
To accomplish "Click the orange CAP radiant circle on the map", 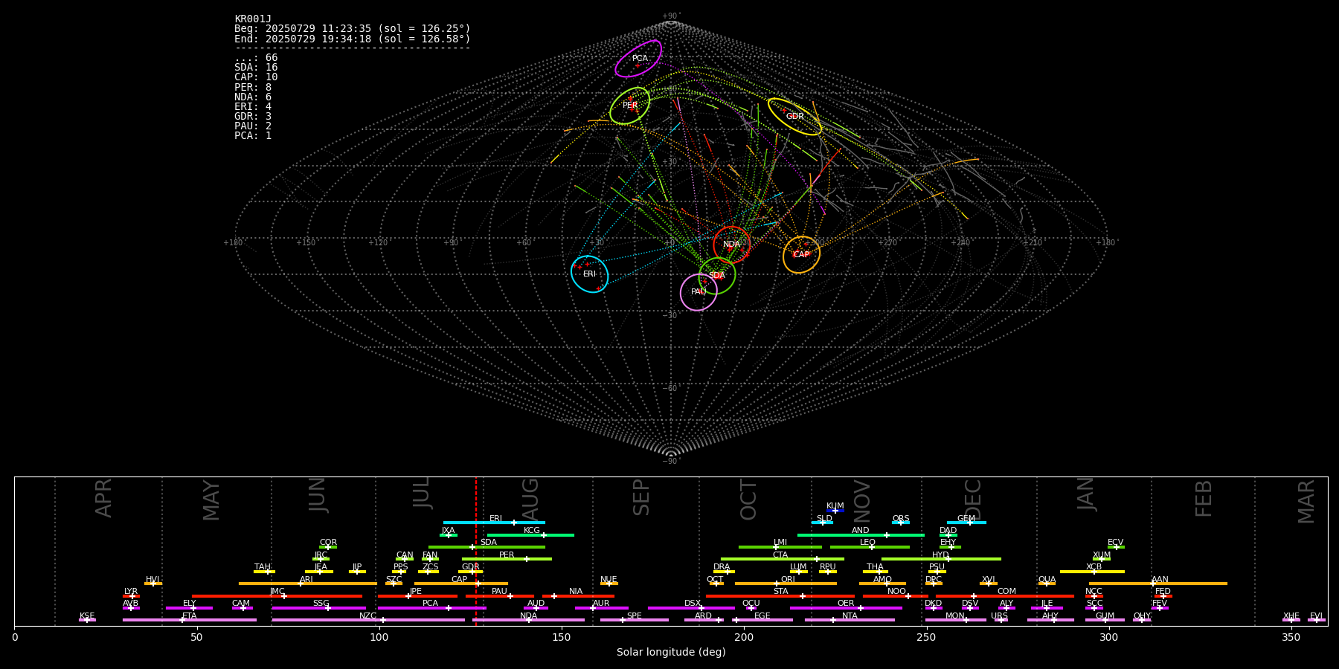I will pos(801,255).
